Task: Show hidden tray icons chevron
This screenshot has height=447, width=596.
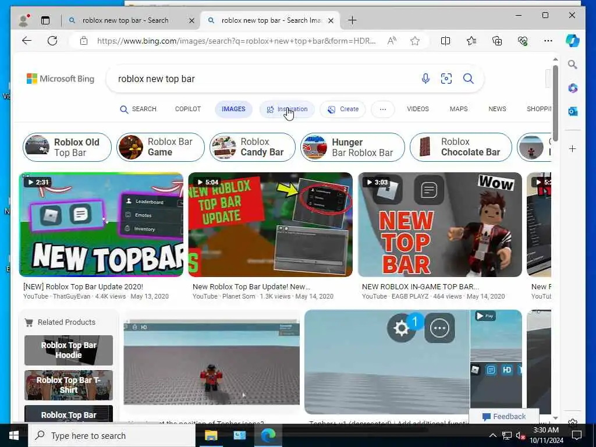Action: pyautogui.click(x=492, y=435)
